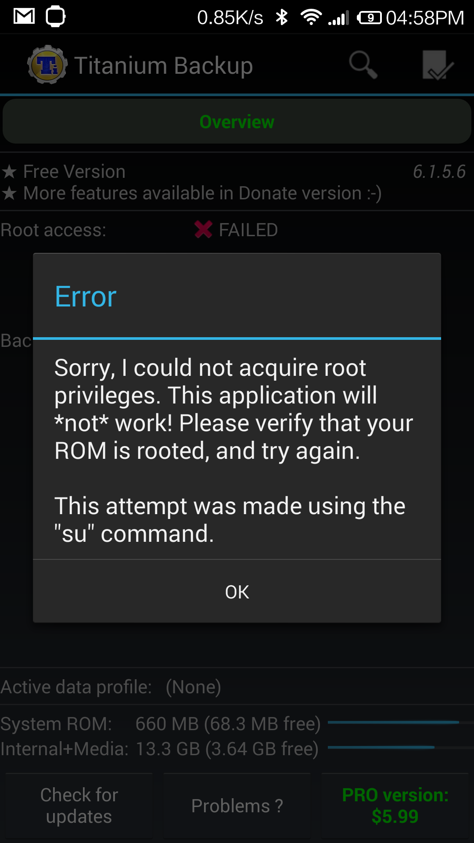Tap the Active data profile row
The height and width of the screenshot is (843, 474).
click(x=237, y=687)
